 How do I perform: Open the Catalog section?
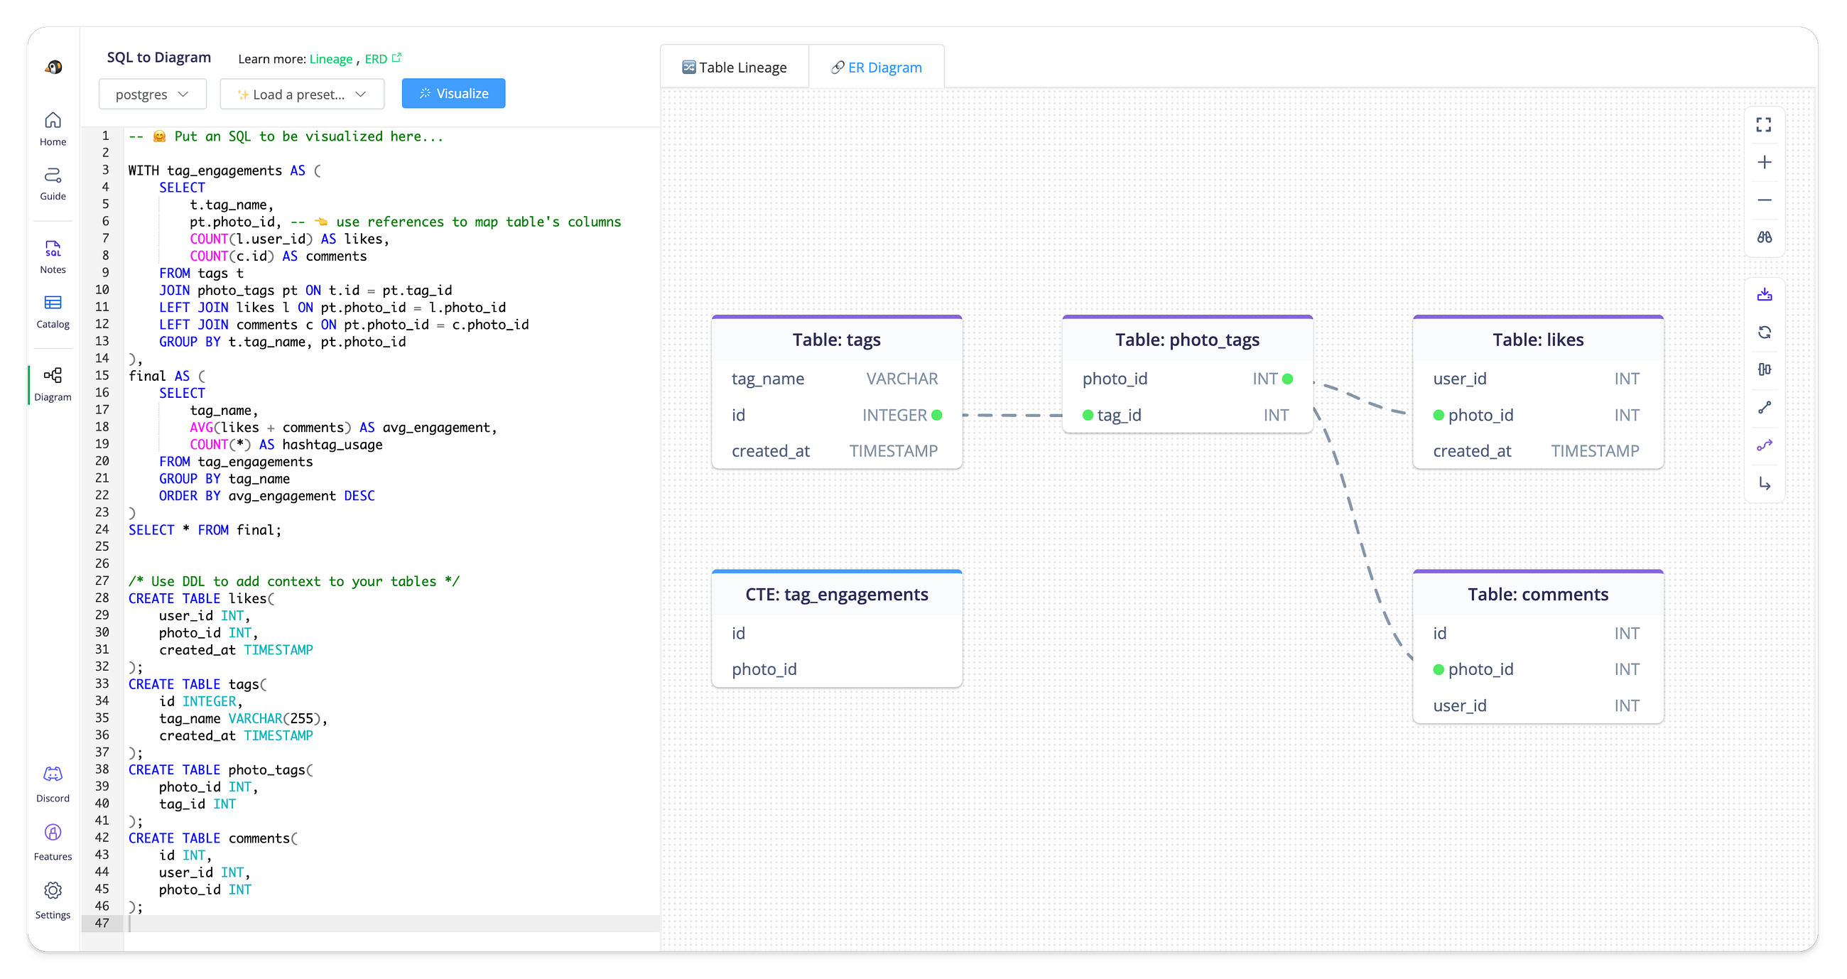click(53, 311)
